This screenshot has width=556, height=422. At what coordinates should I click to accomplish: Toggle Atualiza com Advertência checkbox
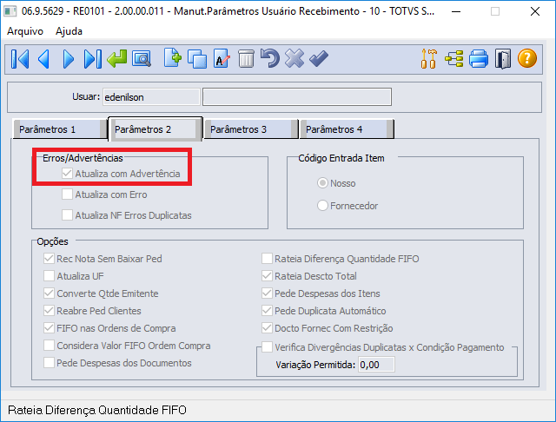[67, 174]
